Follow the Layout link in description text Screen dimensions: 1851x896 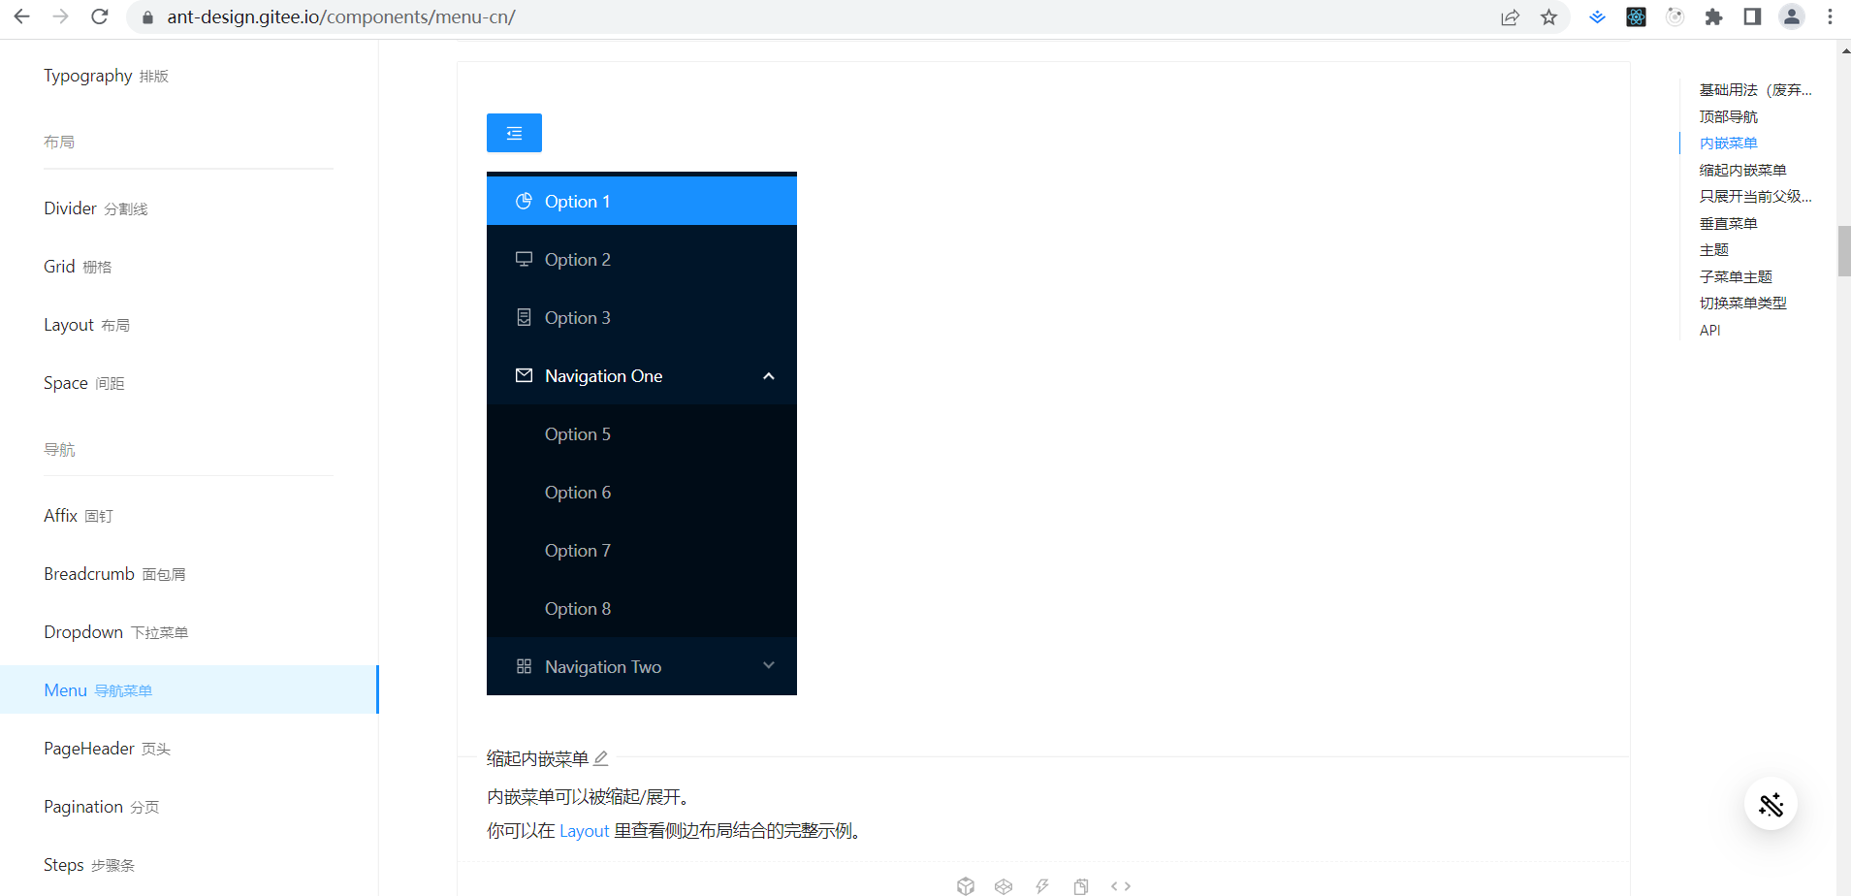[x=584, y=830]
